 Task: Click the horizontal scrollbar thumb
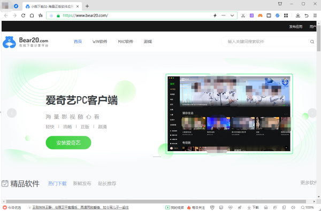coord(156,201)
